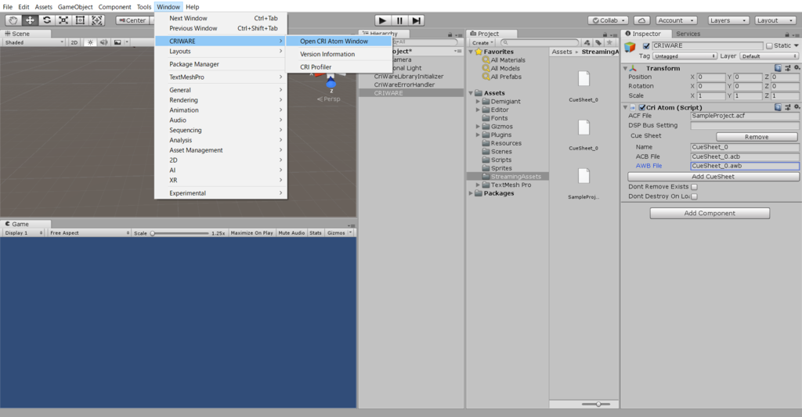Toggle the Static checkbox

769,45
